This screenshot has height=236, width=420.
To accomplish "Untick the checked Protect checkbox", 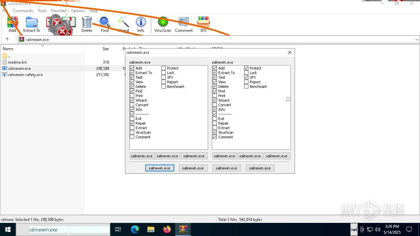I will (246, 68).
